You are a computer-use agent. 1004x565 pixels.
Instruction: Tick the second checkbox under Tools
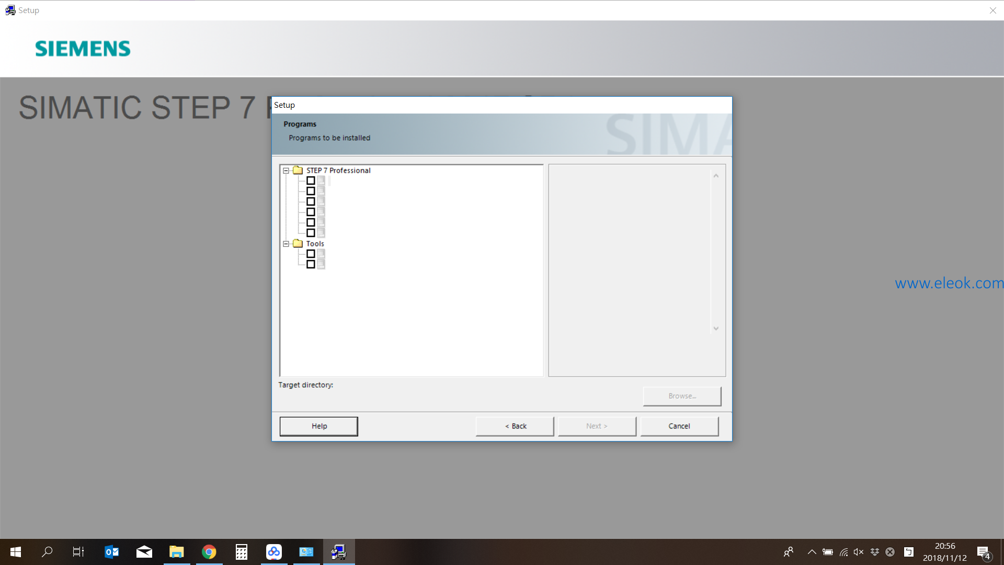point(311,264)
